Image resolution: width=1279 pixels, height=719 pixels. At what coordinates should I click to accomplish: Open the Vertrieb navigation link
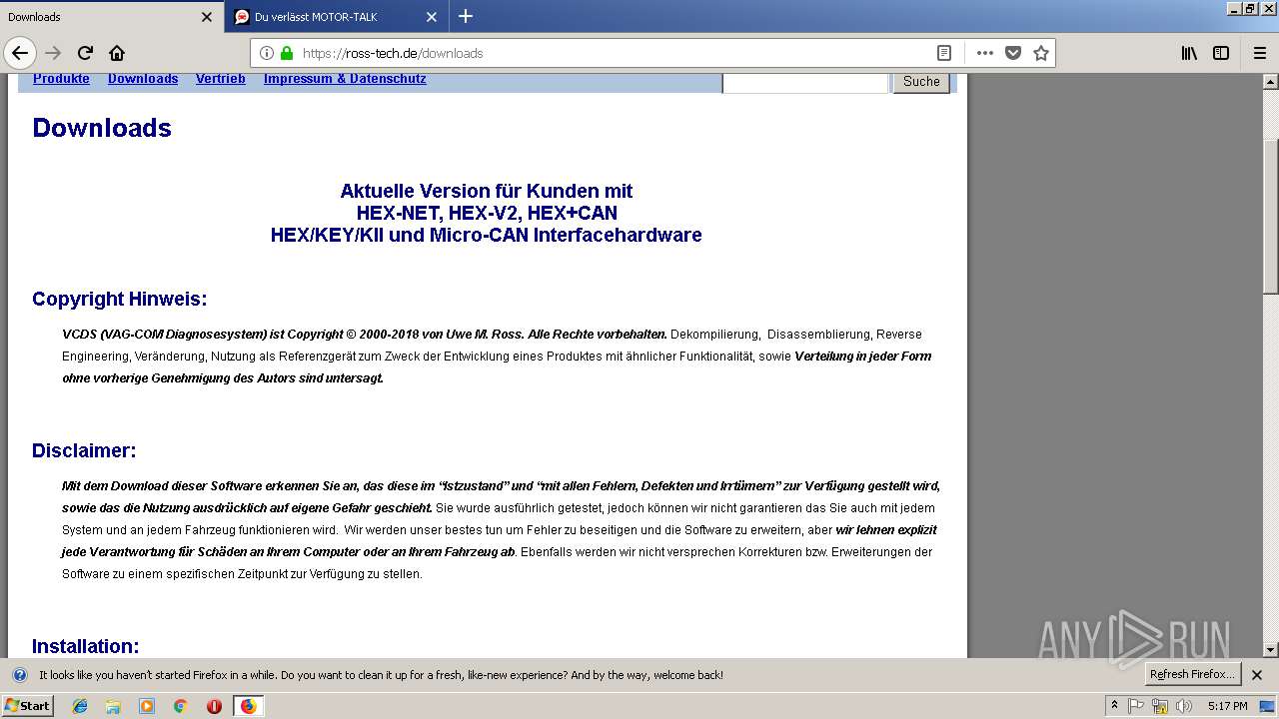click(221, 79)
